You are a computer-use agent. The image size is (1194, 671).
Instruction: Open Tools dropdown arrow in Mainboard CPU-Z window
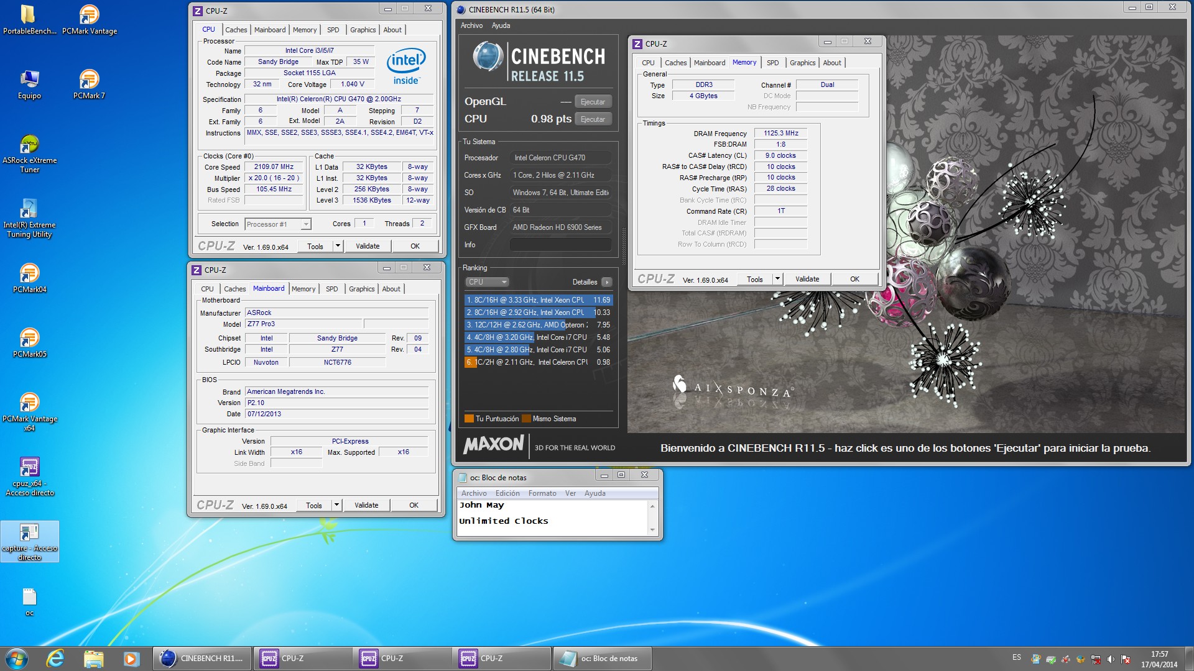point(336,505)
